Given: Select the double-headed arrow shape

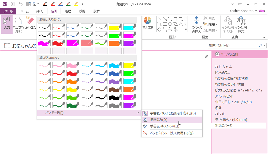Looking at the screenshot, I should click(x=170, y=19).
